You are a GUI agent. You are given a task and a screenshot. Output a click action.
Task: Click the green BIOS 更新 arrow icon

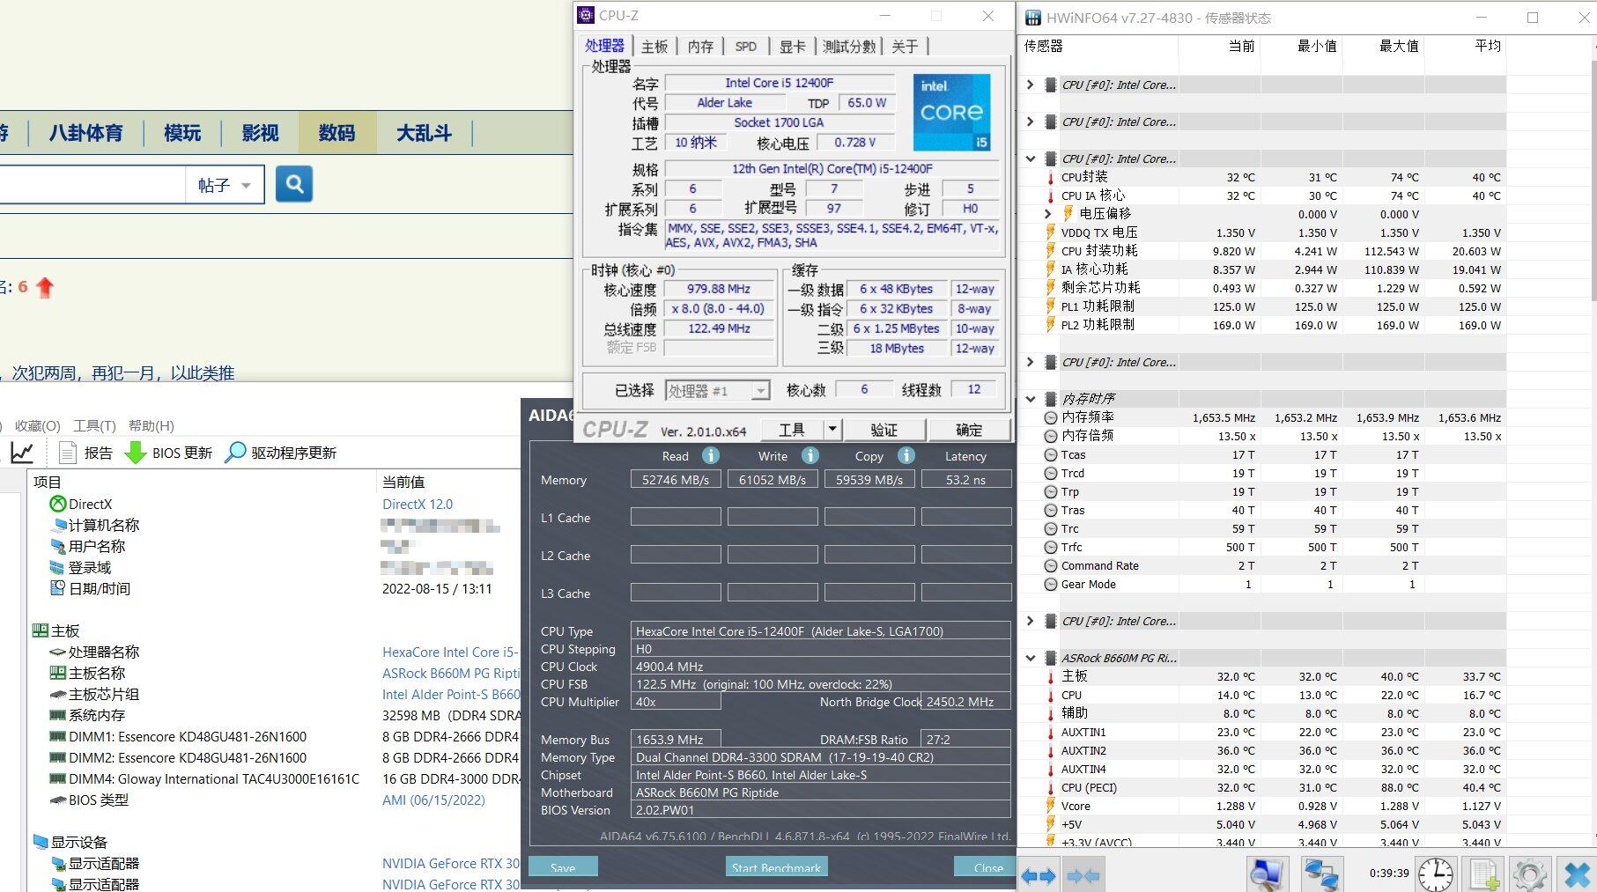click(136, 453)
